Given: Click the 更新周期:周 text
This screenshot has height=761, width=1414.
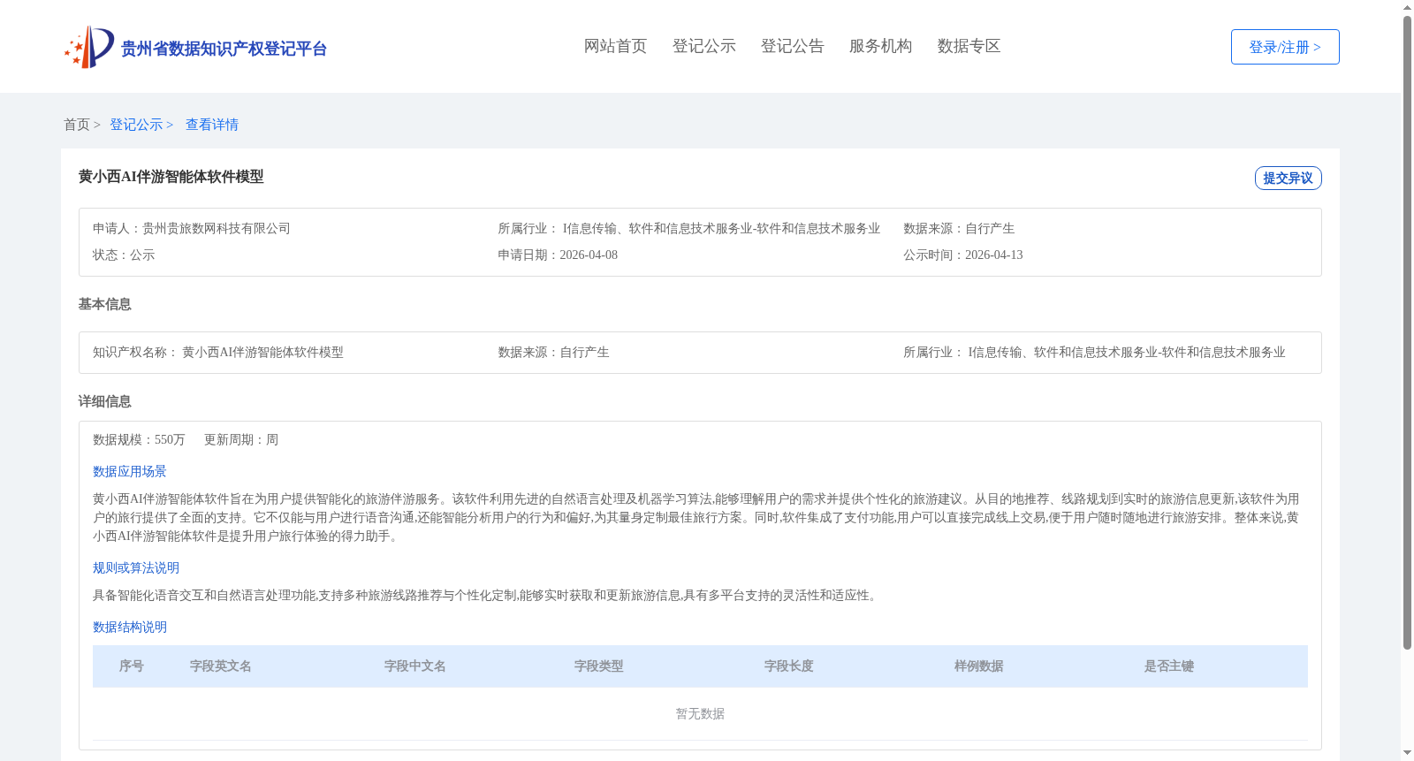Looking at the screenshot, I should click(241, 440).
